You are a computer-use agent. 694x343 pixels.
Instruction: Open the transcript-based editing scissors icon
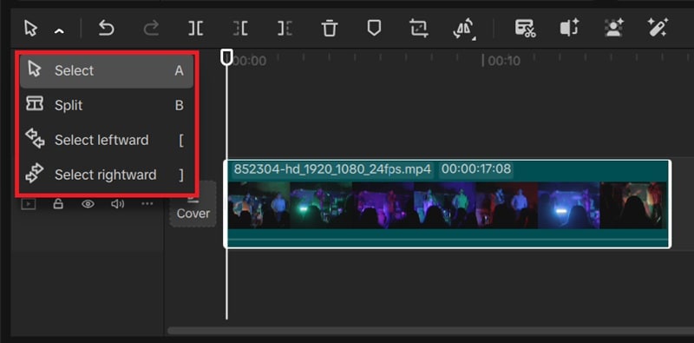click(525, 29)
